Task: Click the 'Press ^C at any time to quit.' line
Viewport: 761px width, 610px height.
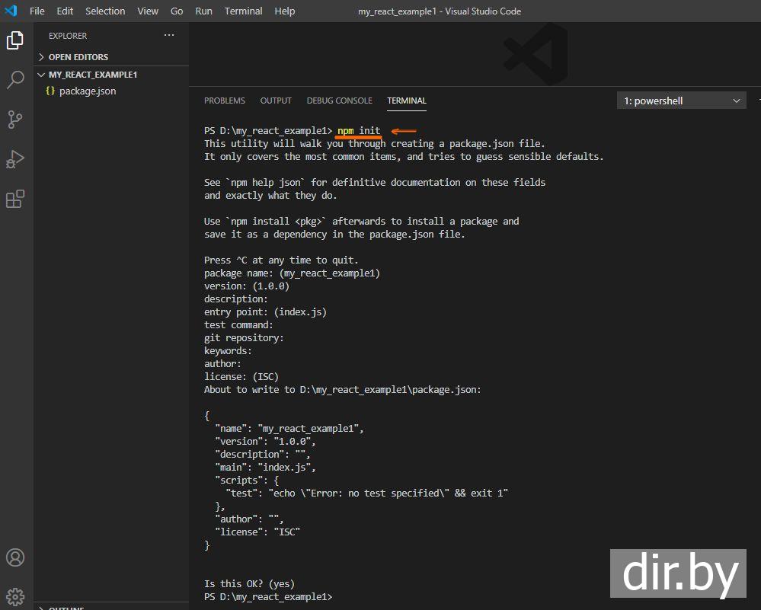Action: click(282, 260)
